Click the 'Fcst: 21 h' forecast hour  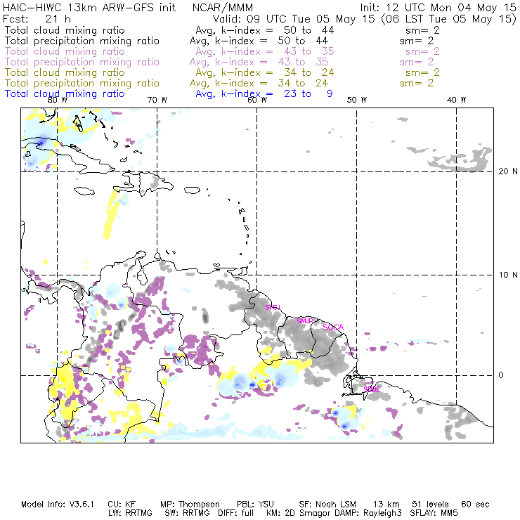click(37, 19)
